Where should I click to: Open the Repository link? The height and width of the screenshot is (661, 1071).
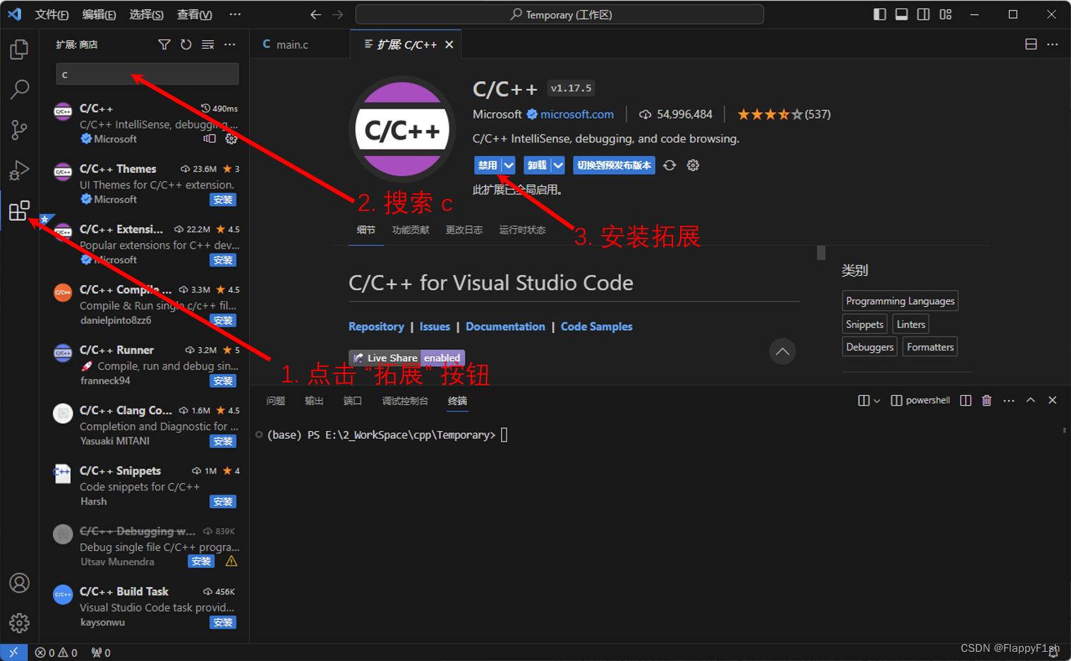[376, 327]
